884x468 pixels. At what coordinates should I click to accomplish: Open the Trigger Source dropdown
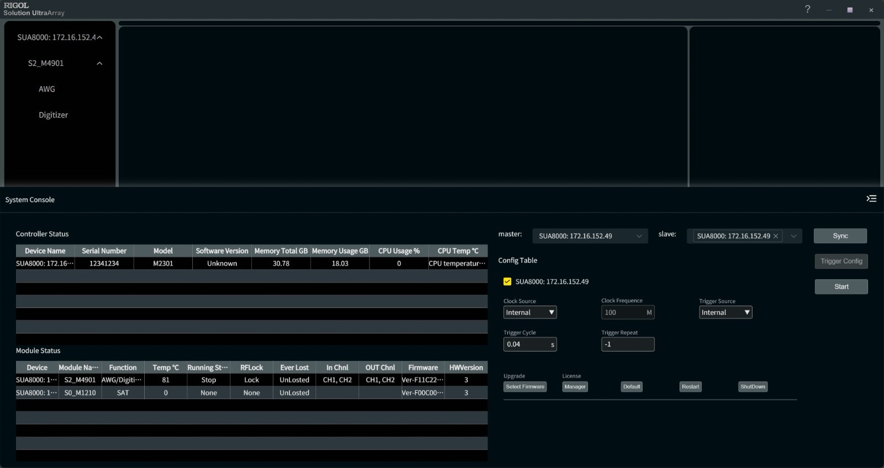[x=725, y=312]
